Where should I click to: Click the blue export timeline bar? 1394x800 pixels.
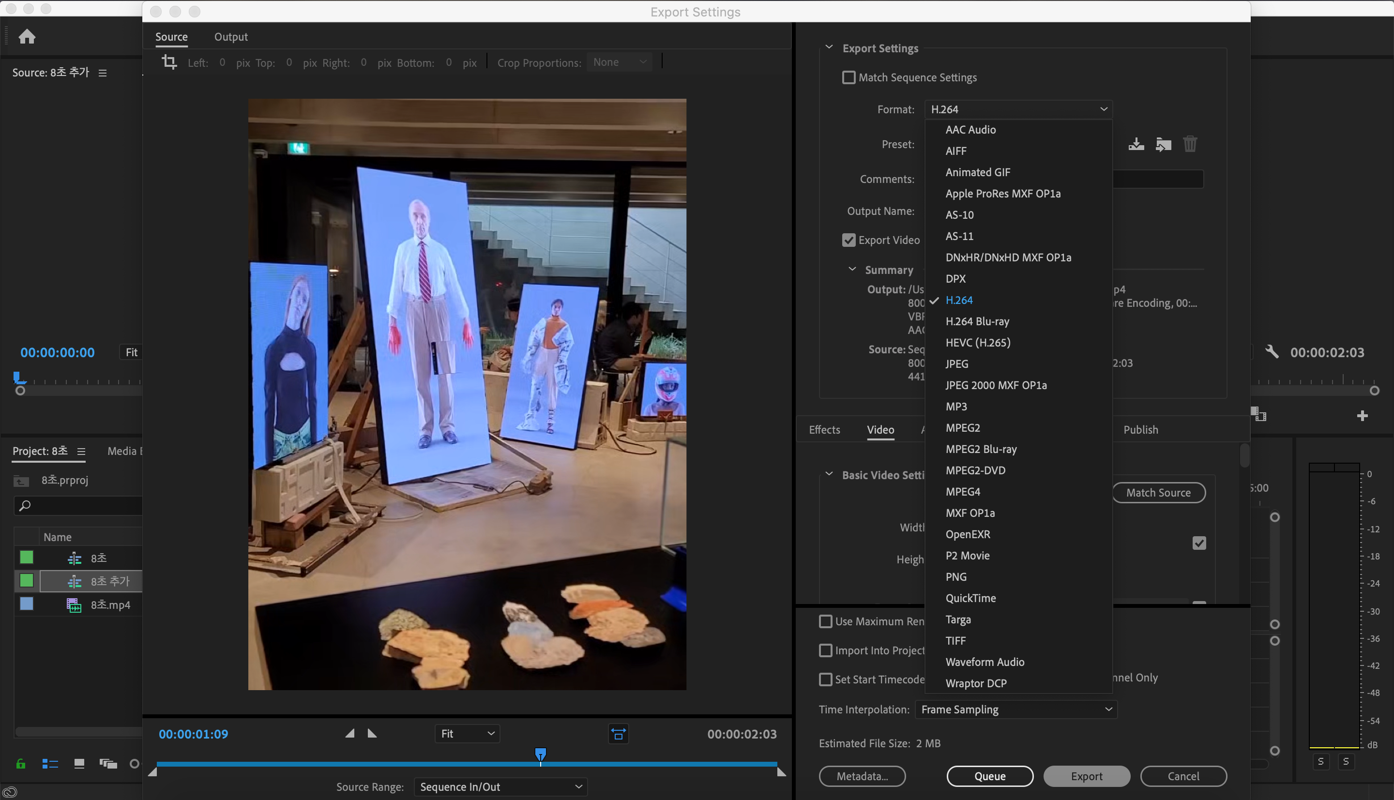[x=467, y=764]
